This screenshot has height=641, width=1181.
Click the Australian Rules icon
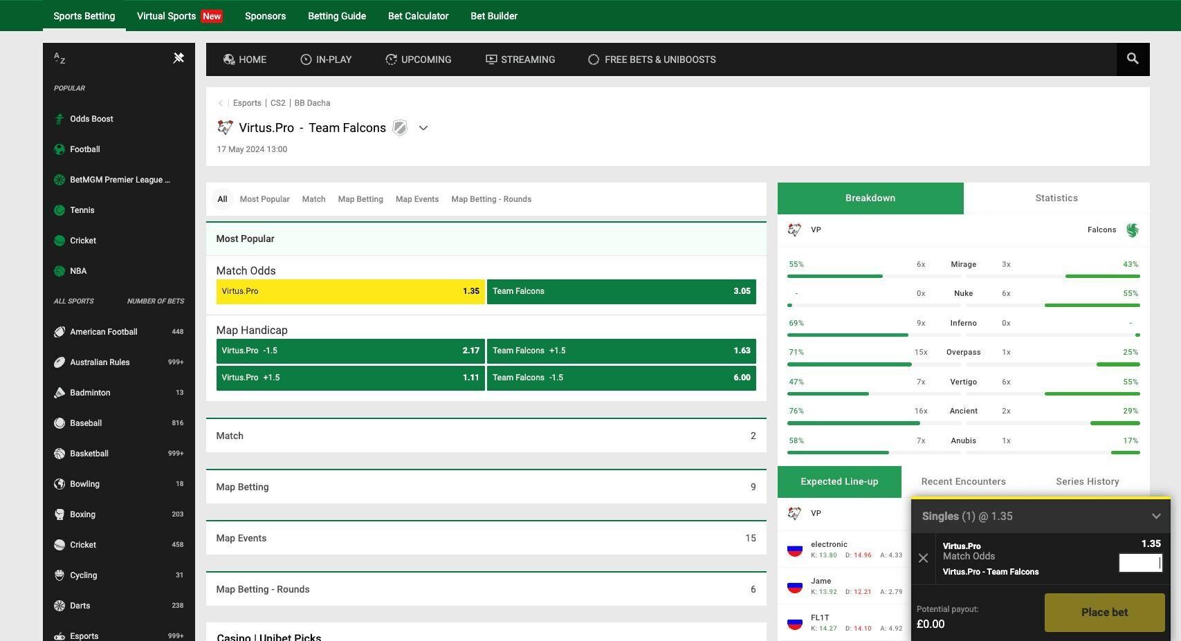click(59, 362)
